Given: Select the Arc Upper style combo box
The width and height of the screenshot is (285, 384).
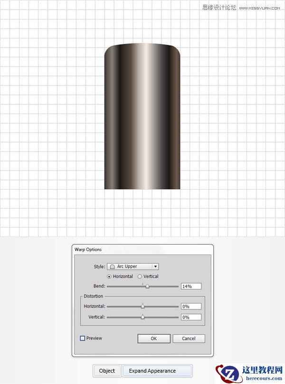Looking at the screenshot, I should coord(133,266).
